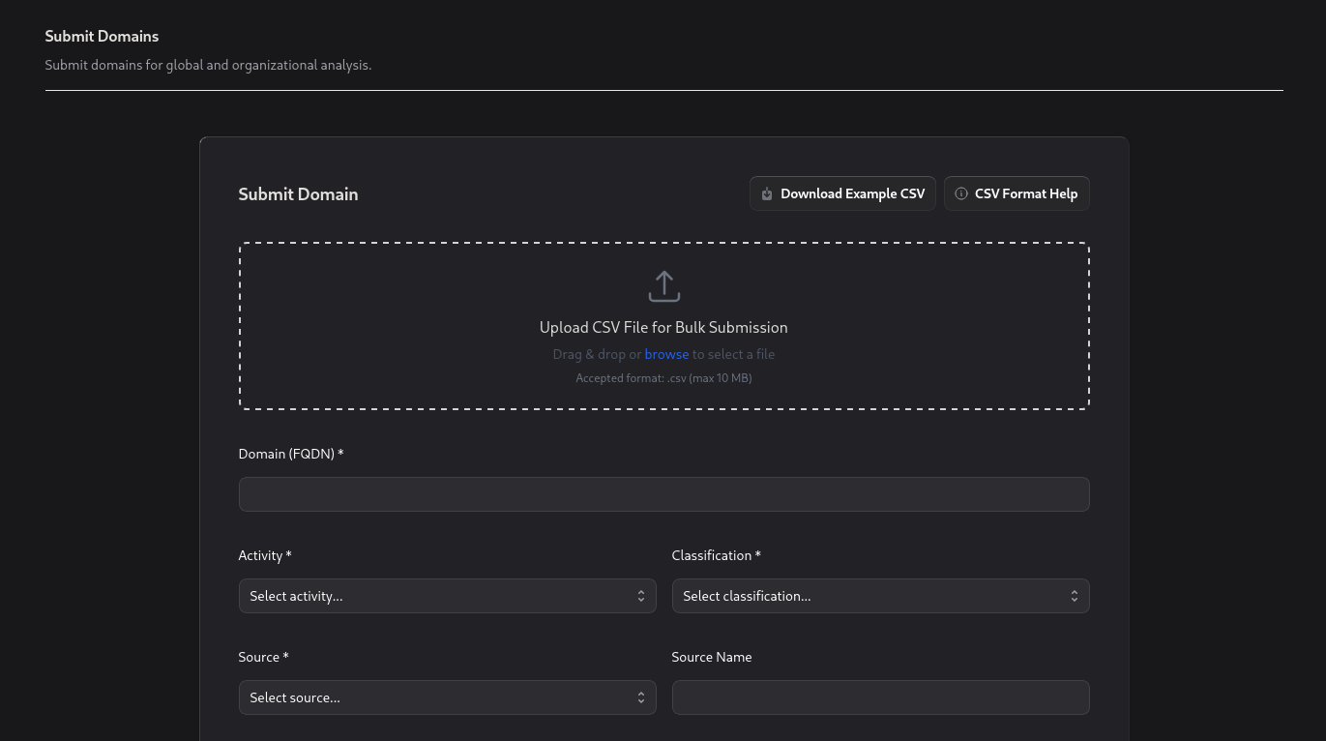The width and height of the screenshot is (1326, 741).
Task: Click the info icon next to CSV Format Help
Action: point(961,193)
